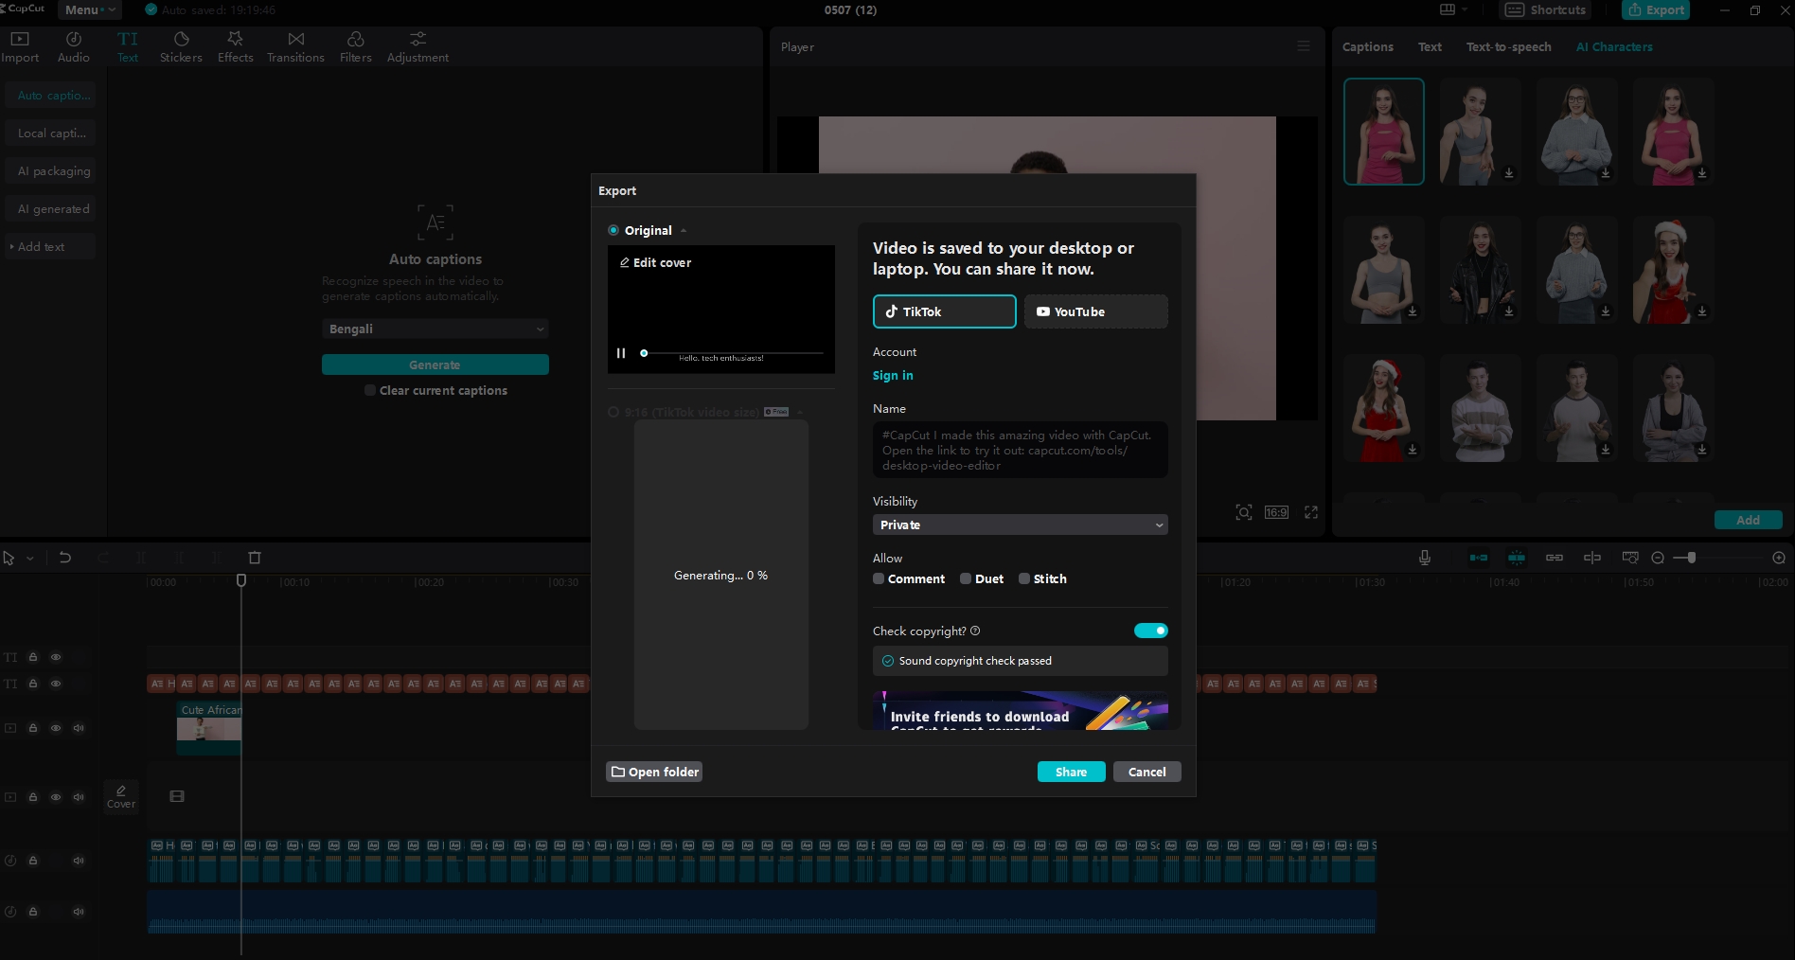This screenshot has width=1795, height=960.
Task: Open the Effects panel icon
Action: coord(235,46)
